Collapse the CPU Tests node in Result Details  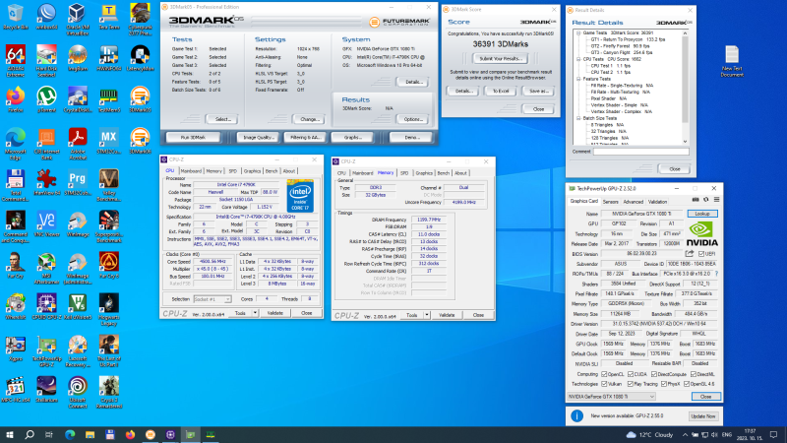[x=578, y=59]
